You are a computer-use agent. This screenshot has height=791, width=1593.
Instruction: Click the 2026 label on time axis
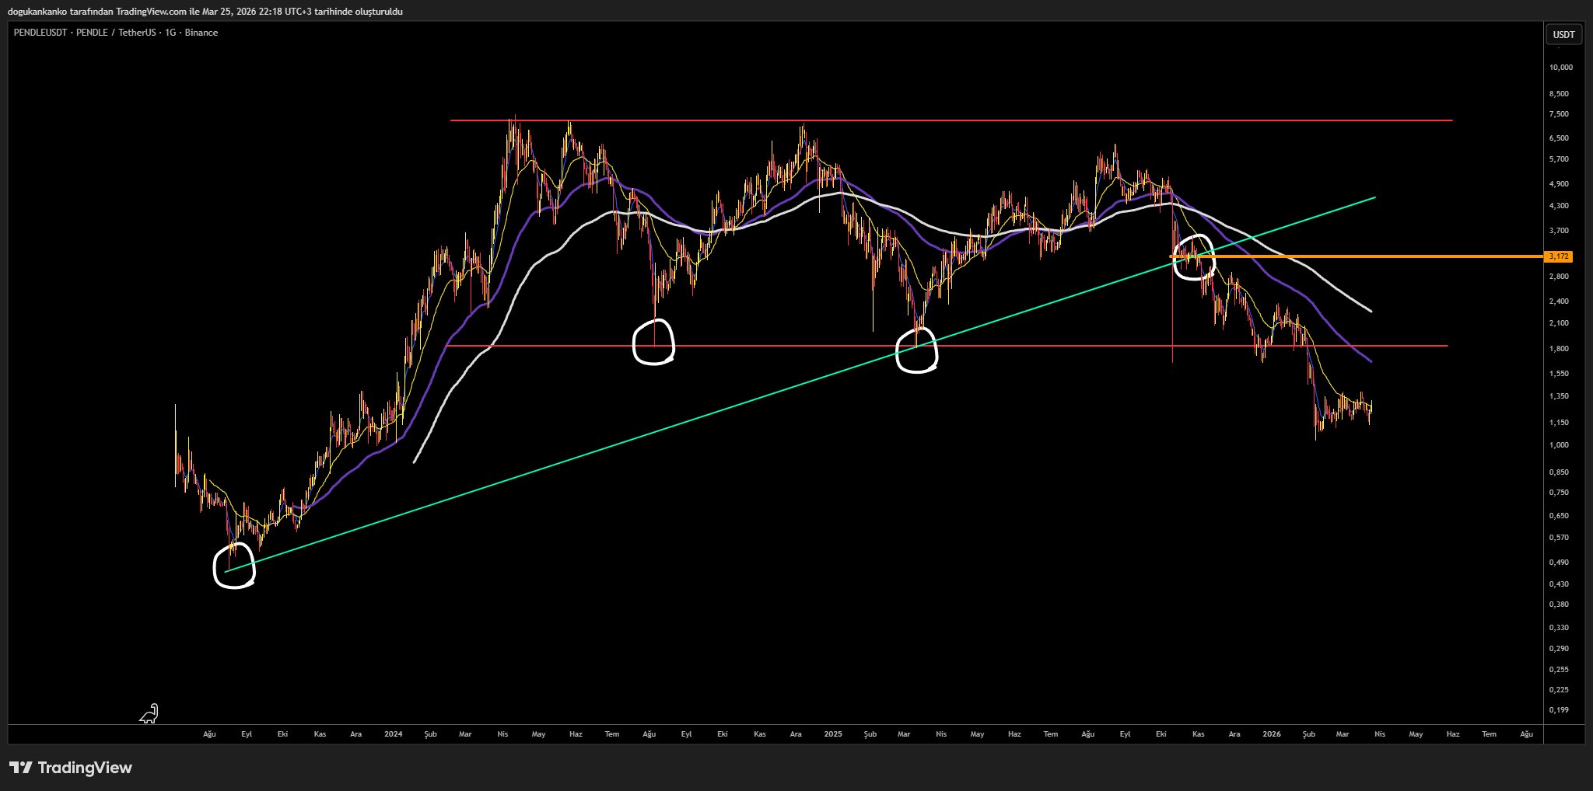click(1272, 734)
